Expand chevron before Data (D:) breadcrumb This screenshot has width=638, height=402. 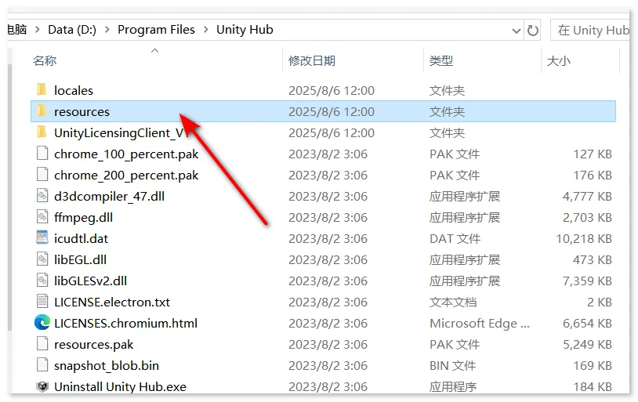pos(38,30)
